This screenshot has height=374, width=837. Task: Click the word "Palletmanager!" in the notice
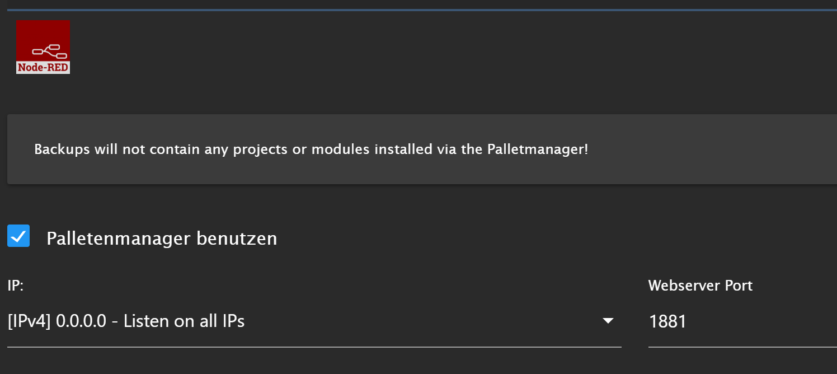(x=538, y=149)
